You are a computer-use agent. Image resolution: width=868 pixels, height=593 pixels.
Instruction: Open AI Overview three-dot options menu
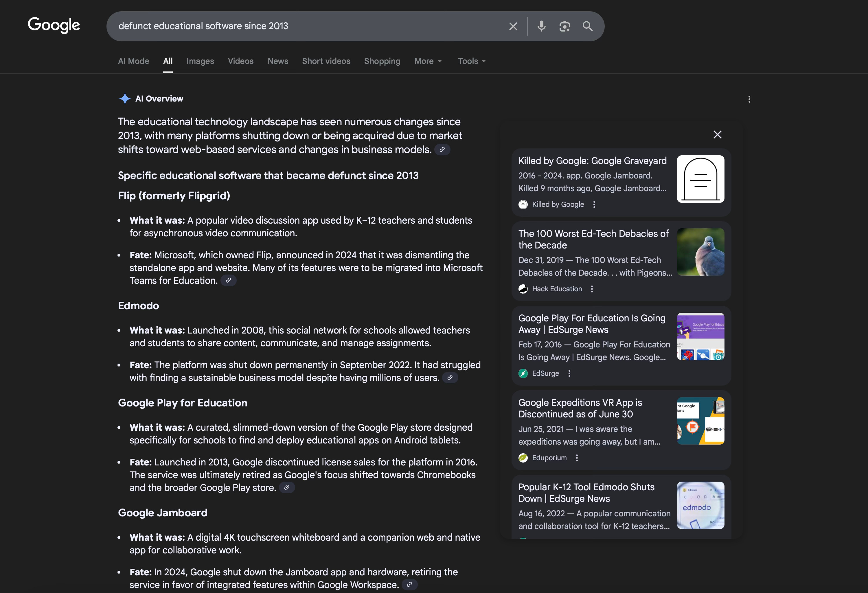click(749, 99)
